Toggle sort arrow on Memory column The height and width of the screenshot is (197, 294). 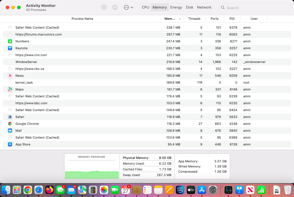pos(180,19)
